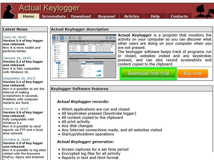Viewport: 214px width, 160px height.
Task: Click 'Actual Keylogger records:' subheading
Action: [x=83, y=102]
